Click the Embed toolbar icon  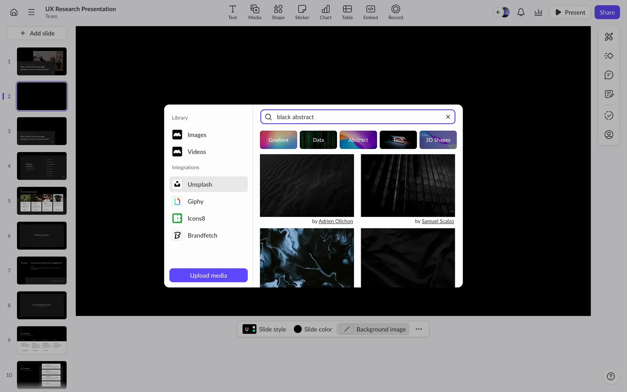370,12
